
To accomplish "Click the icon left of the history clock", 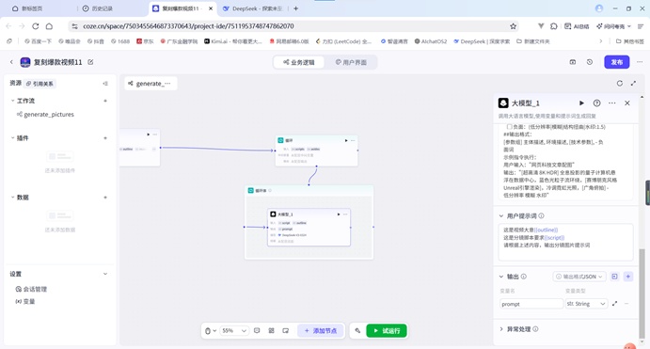I will (573, 62).
